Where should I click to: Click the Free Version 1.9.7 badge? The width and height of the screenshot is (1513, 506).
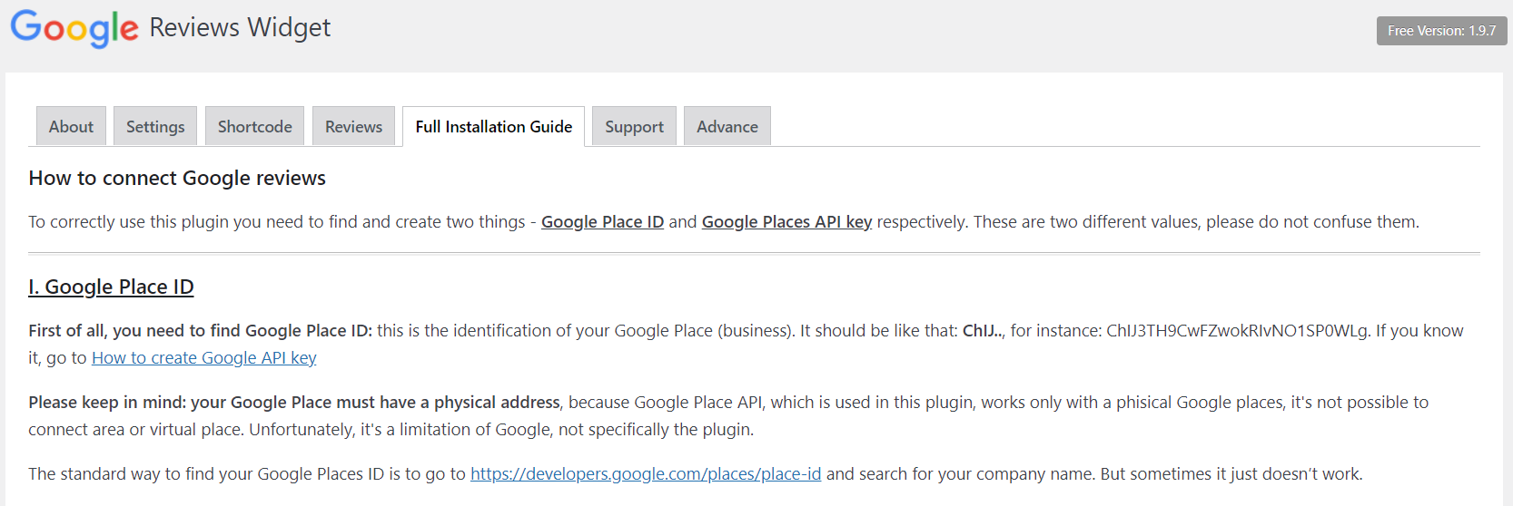1441,31
